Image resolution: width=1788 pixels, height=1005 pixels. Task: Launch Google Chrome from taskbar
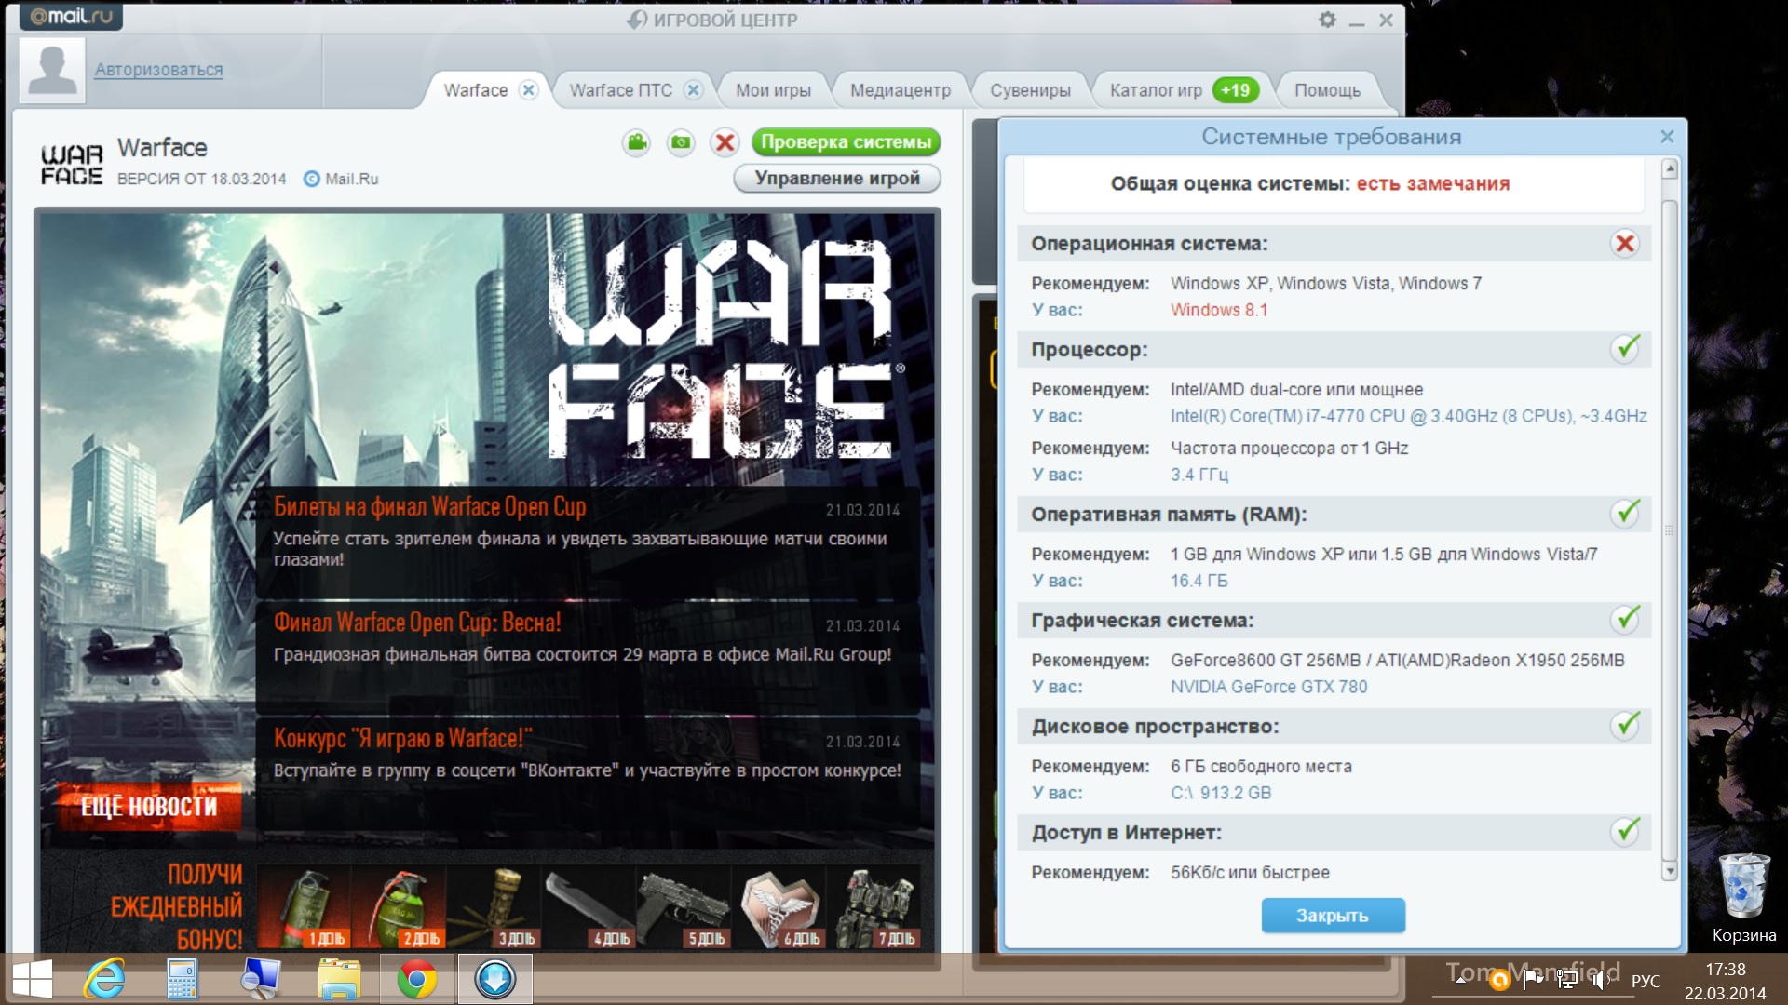point(416,980)
